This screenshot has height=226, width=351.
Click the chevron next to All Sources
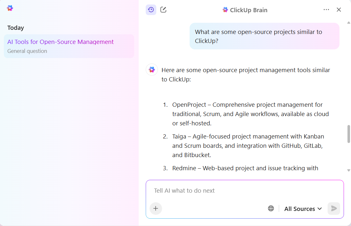pos(320,208)
